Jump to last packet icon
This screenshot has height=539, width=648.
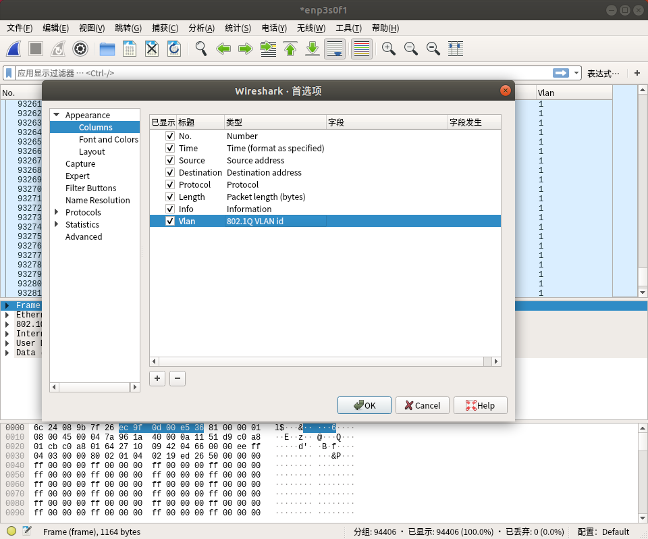pyautogui.click(x=313, y=49)
